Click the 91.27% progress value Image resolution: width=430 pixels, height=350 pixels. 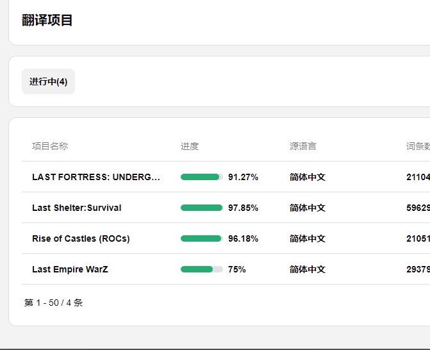click(x=243, y=177)
